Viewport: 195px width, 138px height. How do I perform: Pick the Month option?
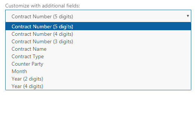pos(98,71)
